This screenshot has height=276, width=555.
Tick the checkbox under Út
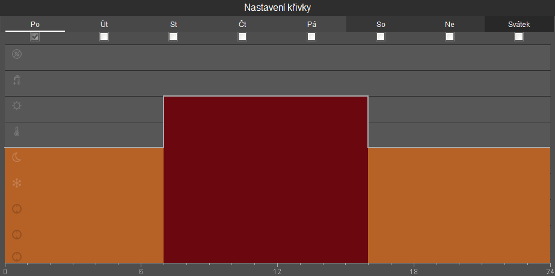point(103,37)
